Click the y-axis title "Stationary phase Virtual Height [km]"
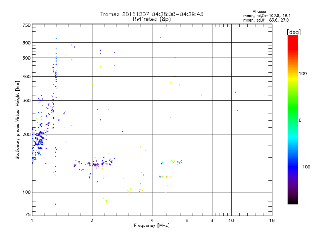The width and height of the screenshot is (320, 240). pyautogui.click(x=18, y=120)
